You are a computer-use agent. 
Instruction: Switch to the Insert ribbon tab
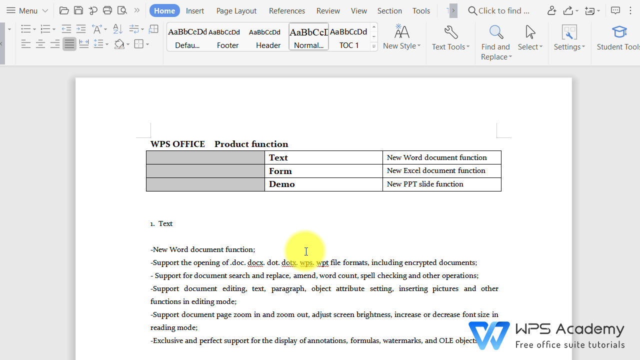(194, 10)
